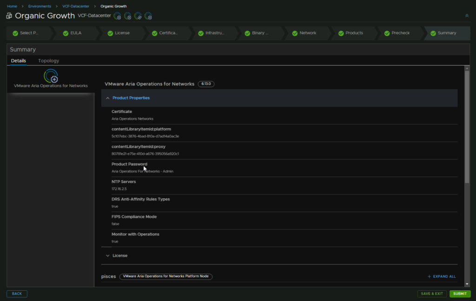Click the "FIPS Compliance Mode" label
Image resolution: width=476 pixels, height=301 pixels.
[134, 217]
